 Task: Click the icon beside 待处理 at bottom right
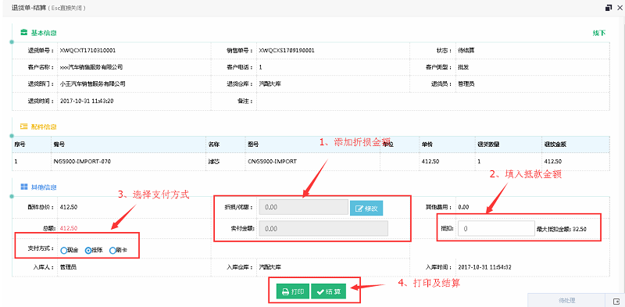click(617, 301)
